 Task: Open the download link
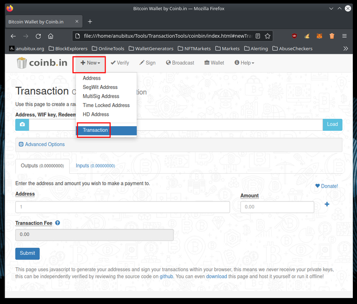click(x=217, y=277)
